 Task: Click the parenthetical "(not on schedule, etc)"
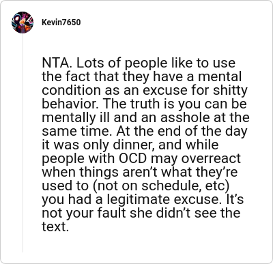pos(161,186)
